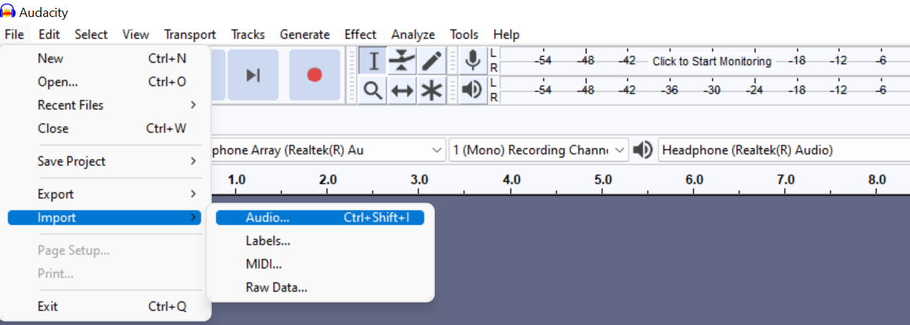Choose Open... from the File menu
The width and height of the screenshot is (910, 325).
click(x=105, y=82)
